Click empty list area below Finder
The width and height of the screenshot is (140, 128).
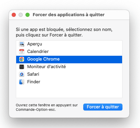(69, 92)
